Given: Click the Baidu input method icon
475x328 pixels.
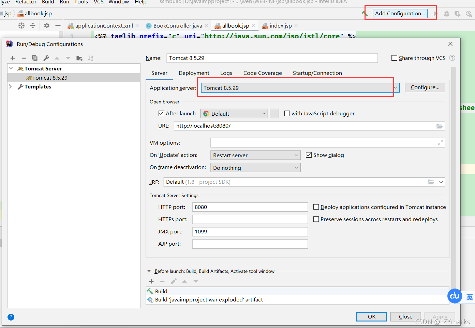Looking at the screenshot, I should (455, 296).
